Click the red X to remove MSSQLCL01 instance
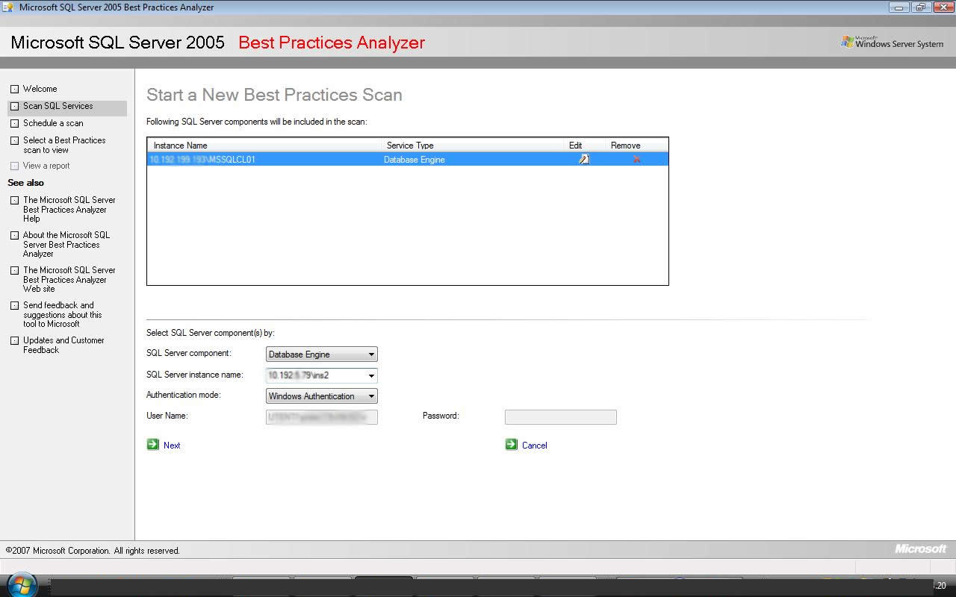 point(636,159)
